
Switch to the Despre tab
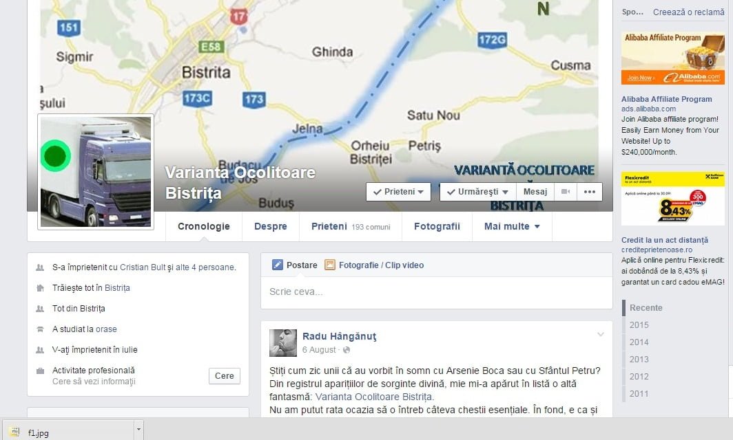click(271, 226)
